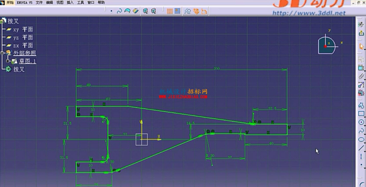
Task: Open the 工具 menu
Action: click(80, 3)
